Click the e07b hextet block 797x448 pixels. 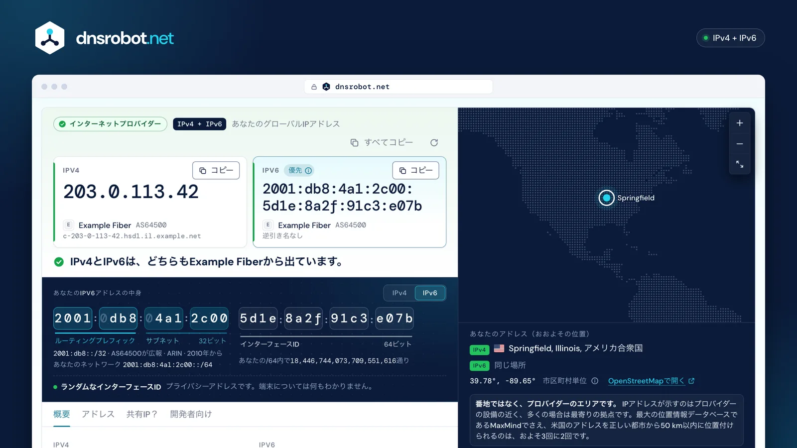point(395,319)
